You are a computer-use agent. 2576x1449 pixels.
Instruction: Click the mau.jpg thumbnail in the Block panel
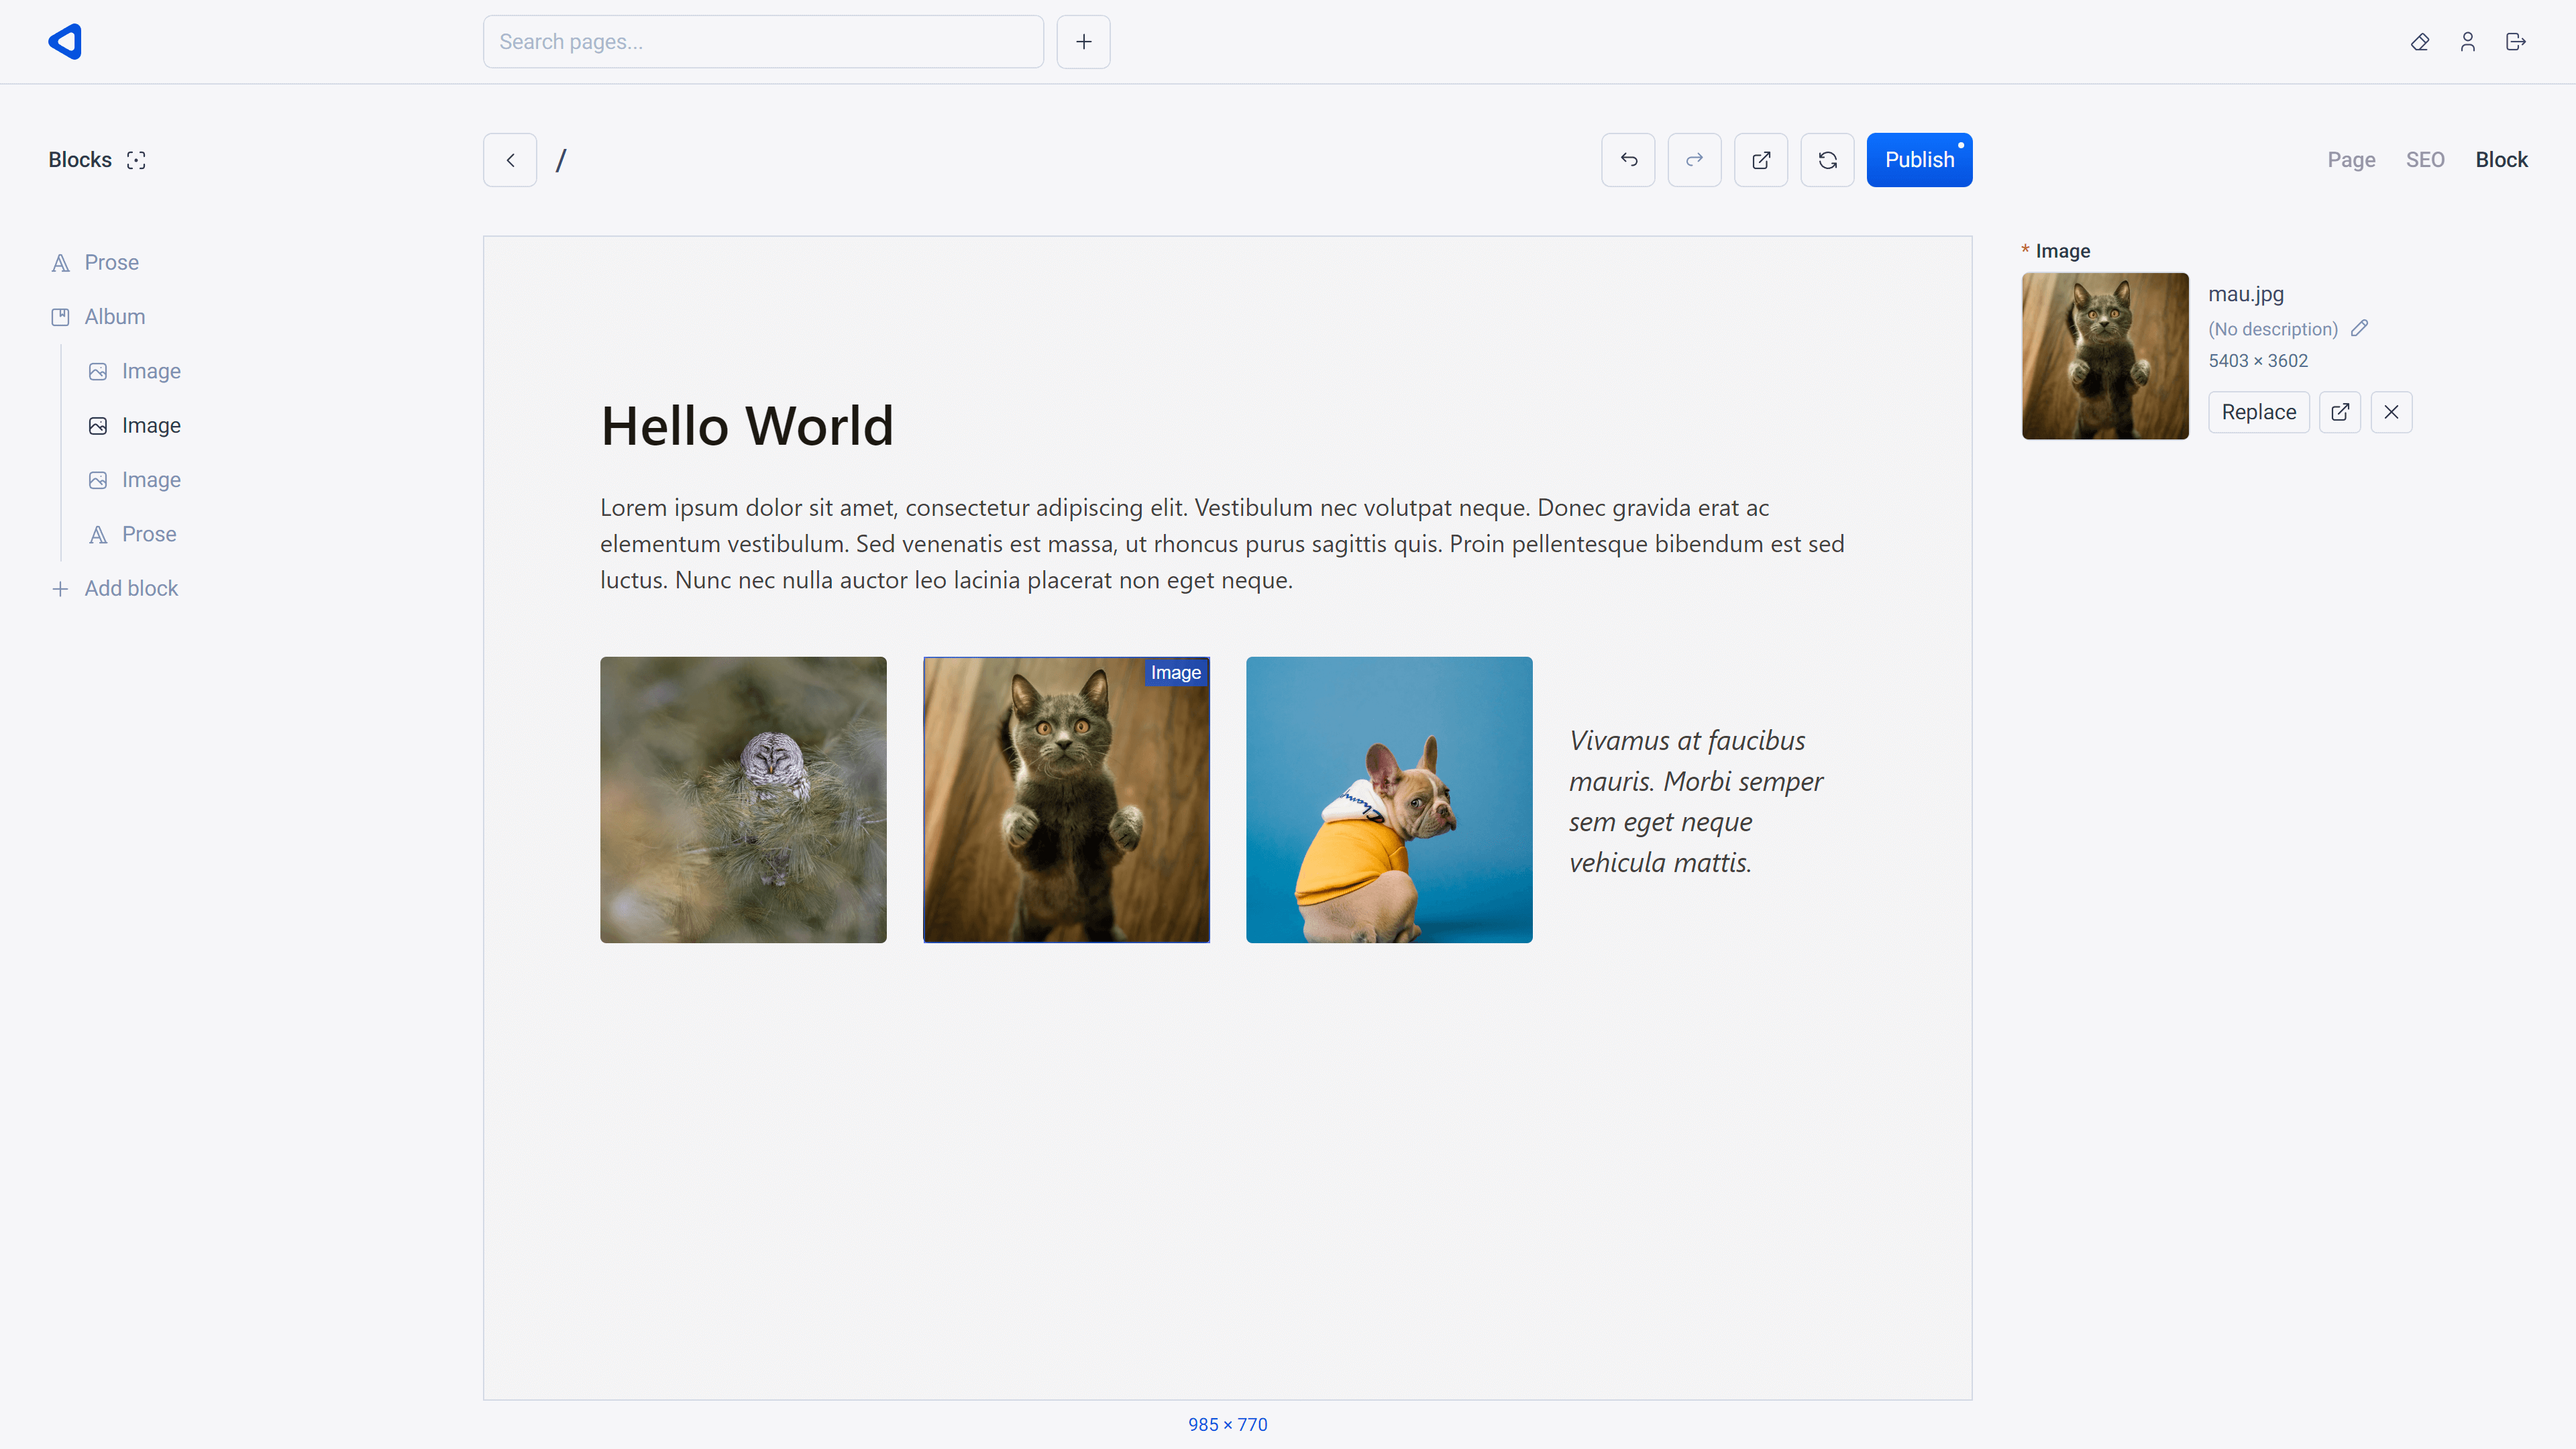(x=2105, y=356)
